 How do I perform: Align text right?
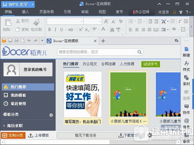143,30
